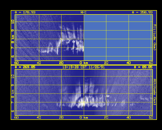Viewport: 162px width, 130px height.
Task: Click the upper panel's 7 altitude tick label
Action: [13, 48]
